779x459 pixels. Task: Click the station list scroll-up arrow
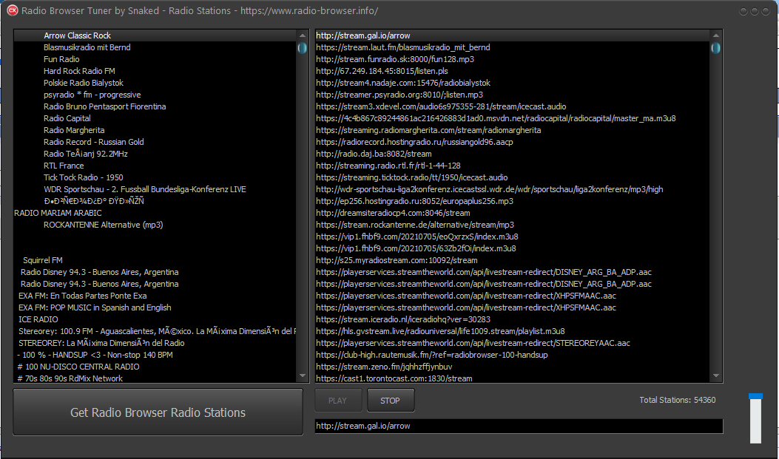[x=302, y=35]
